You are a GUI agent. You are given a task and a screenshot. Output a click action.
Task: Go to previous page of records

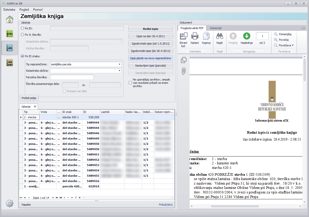click(x=25, y=198)
